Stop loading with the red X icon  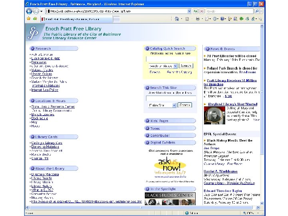(202, 11)
